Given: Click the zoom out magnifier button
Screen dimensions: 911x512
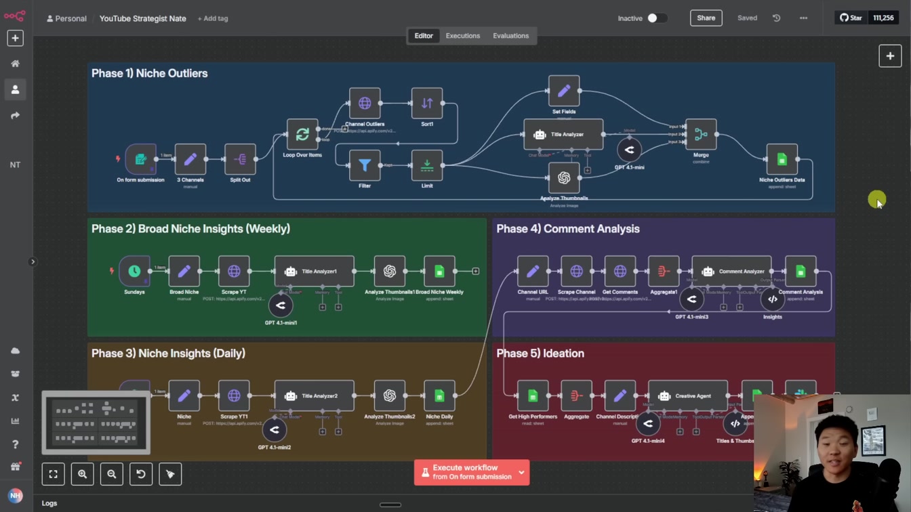Looking at the screenshot, I should point(112,474).
